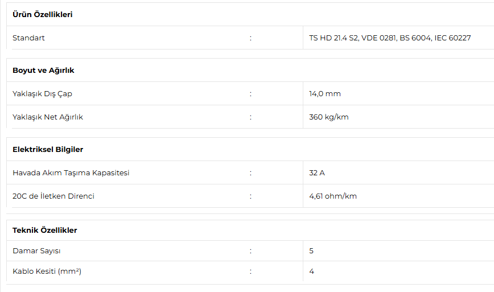Click the colon separator in Standart row
The image size is (494, 292).
[251, 38]
